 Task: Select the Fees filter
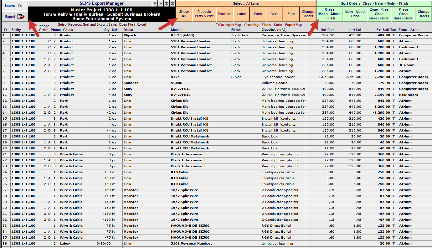pos(291,14)
